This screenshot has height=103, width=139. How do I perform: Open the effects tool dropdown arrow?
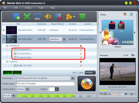click(74, 17)
